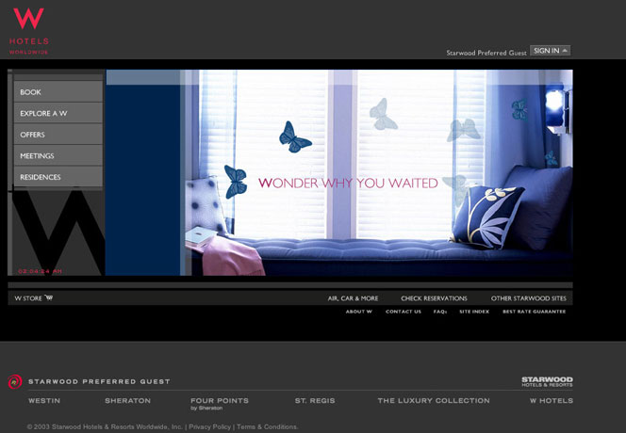Click the ABOUT W link
Screen dimensions: 626x433
(359, 312)
